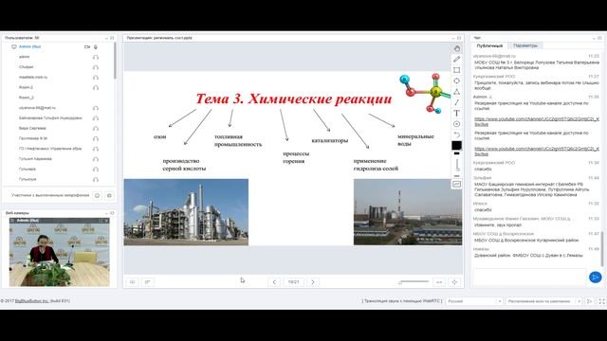Select the Line drawing tool
The width and height of the screenshot is (607, 341).
click(x=457, y=102)
